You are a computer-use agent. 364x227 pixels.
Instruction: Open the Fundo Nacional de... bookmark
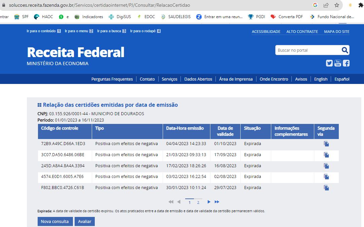[332, 17]
